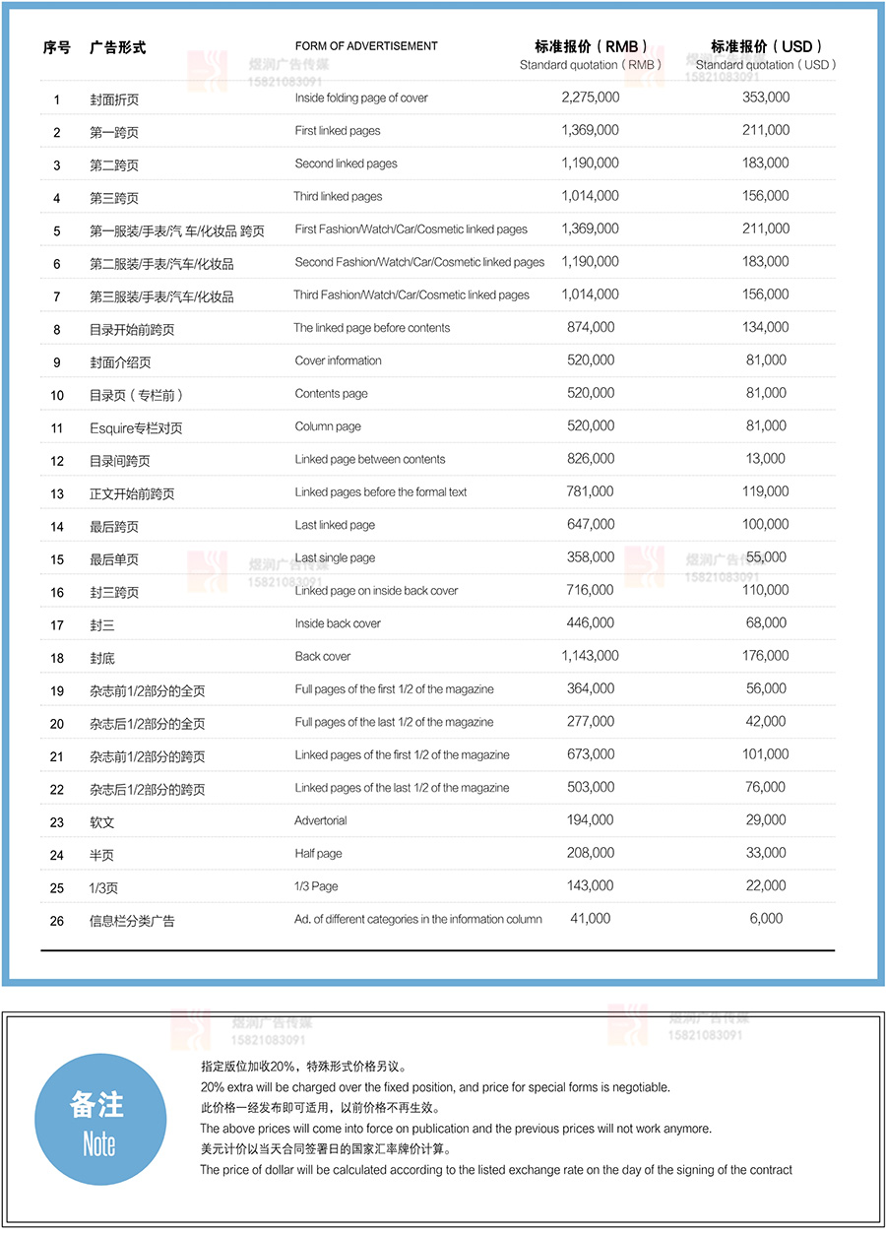The image size is (886, 1234).
Task: Click the Inside back cover entry
Action: click(338, 623)
